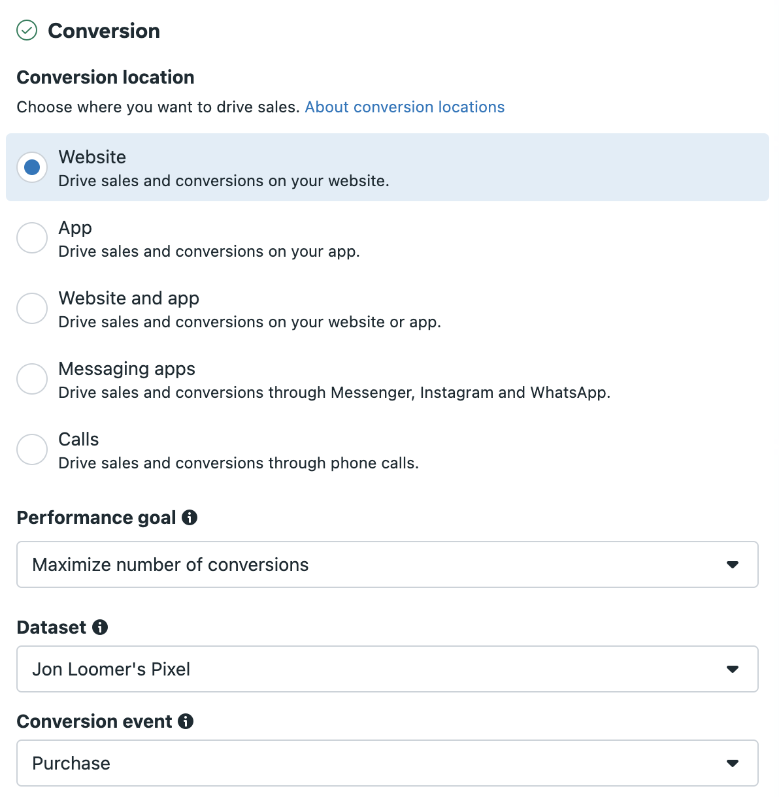Screen dimensions: 779x797
Task: Choose the Website and app radio option
Action: point(32,308)
